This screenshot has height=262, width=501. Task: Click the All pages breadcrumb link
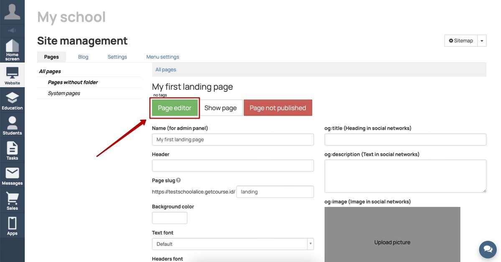[x=165, y=70]
